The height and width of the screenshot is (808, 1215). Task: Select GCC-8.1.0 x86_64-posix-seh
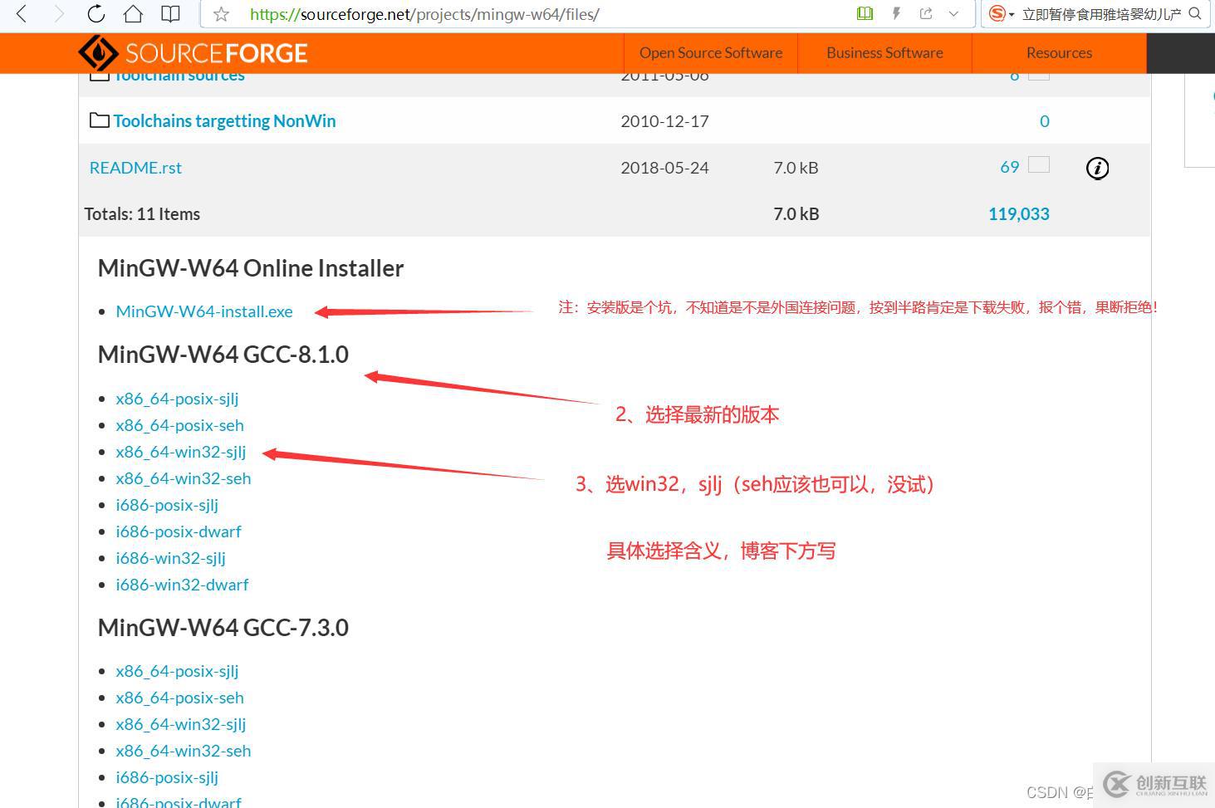click(179, 425)
